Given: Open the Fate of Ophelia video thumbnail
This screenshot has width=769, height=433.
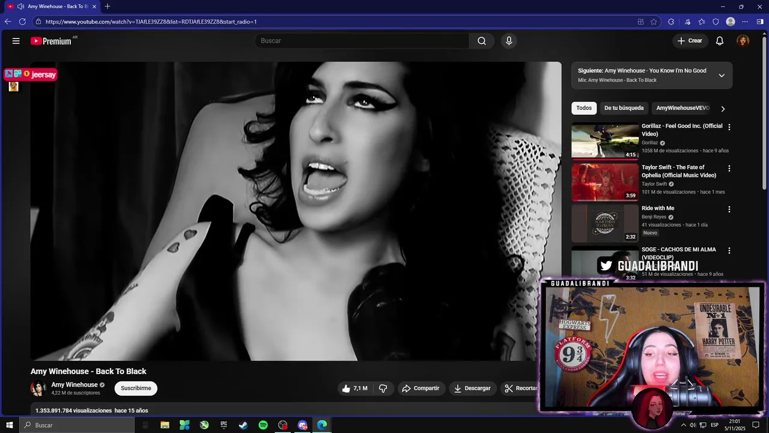Looking at the screenshot, I should coord(604,182).
